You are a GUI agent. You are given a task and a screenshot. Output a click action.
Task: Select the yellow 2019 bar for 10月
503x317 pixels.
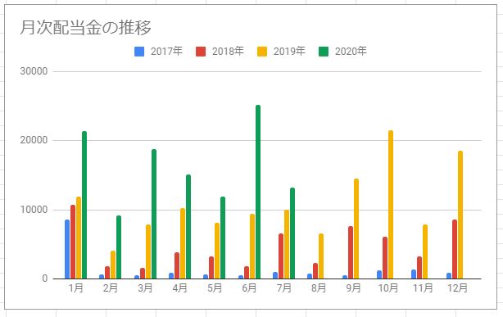tap(391, 205)
